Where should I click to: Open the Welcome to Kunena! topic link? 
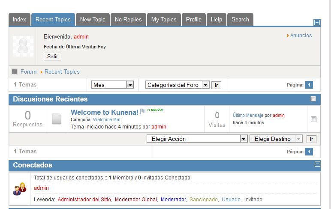[x=104, y=112]
